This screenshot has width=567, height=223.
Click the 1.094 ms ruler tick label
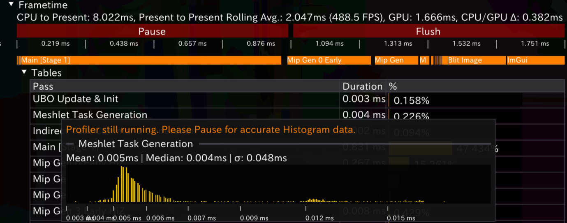click(329, 44)
